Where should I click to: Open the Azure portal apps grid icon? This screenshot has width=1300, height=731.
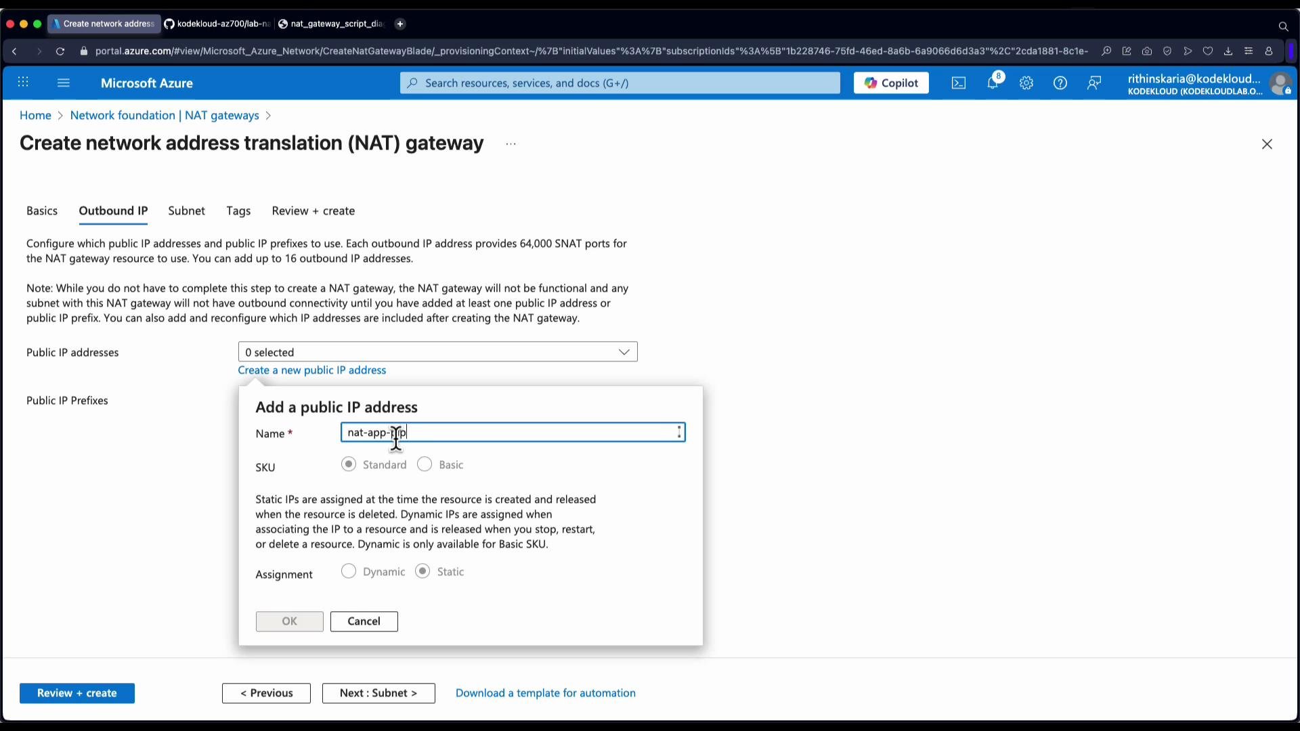pyautogui.click(x=23, y=83)
